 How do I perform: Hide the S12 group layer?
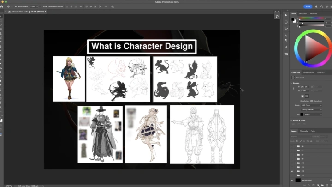(292, 171)
